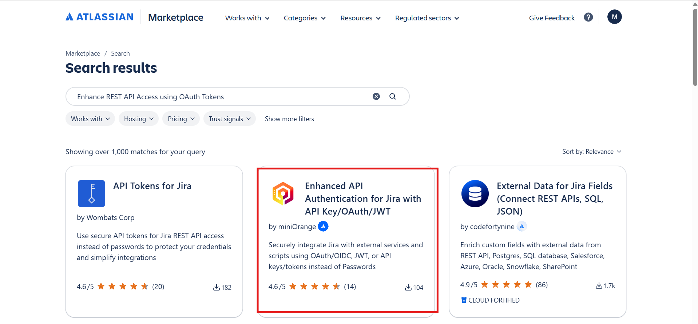The image size is (698, 324).
Task: Open Enhanced API Authentication for Jira title
Action: point(363,199)
